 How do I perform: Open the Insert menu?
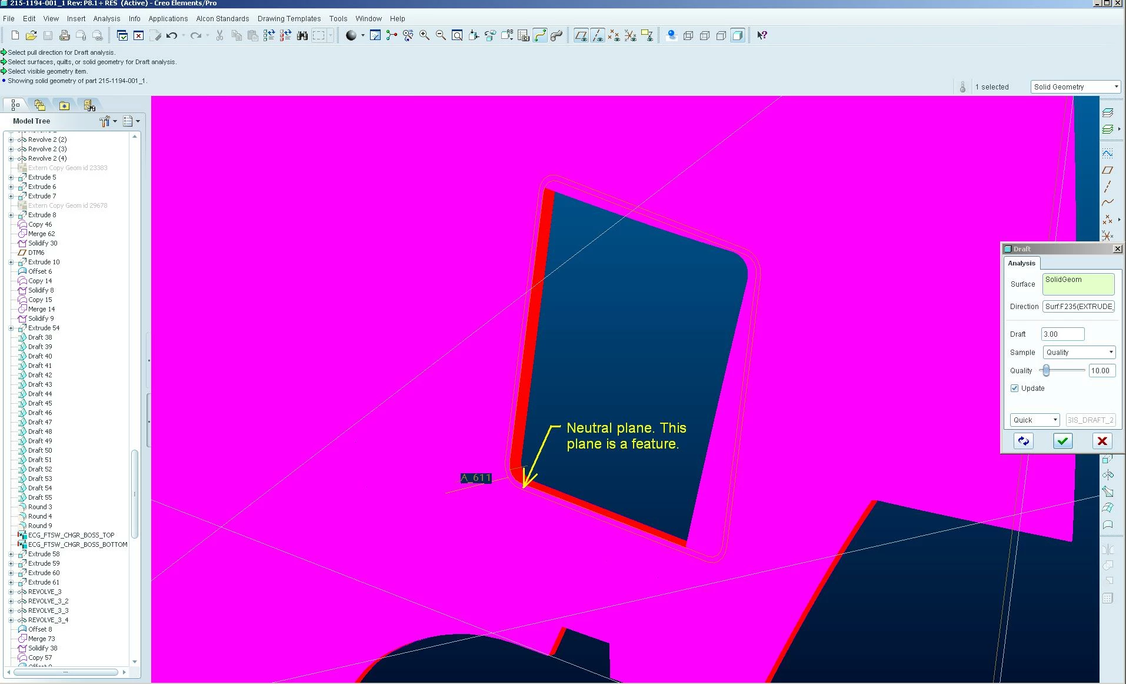pos(76,18)
